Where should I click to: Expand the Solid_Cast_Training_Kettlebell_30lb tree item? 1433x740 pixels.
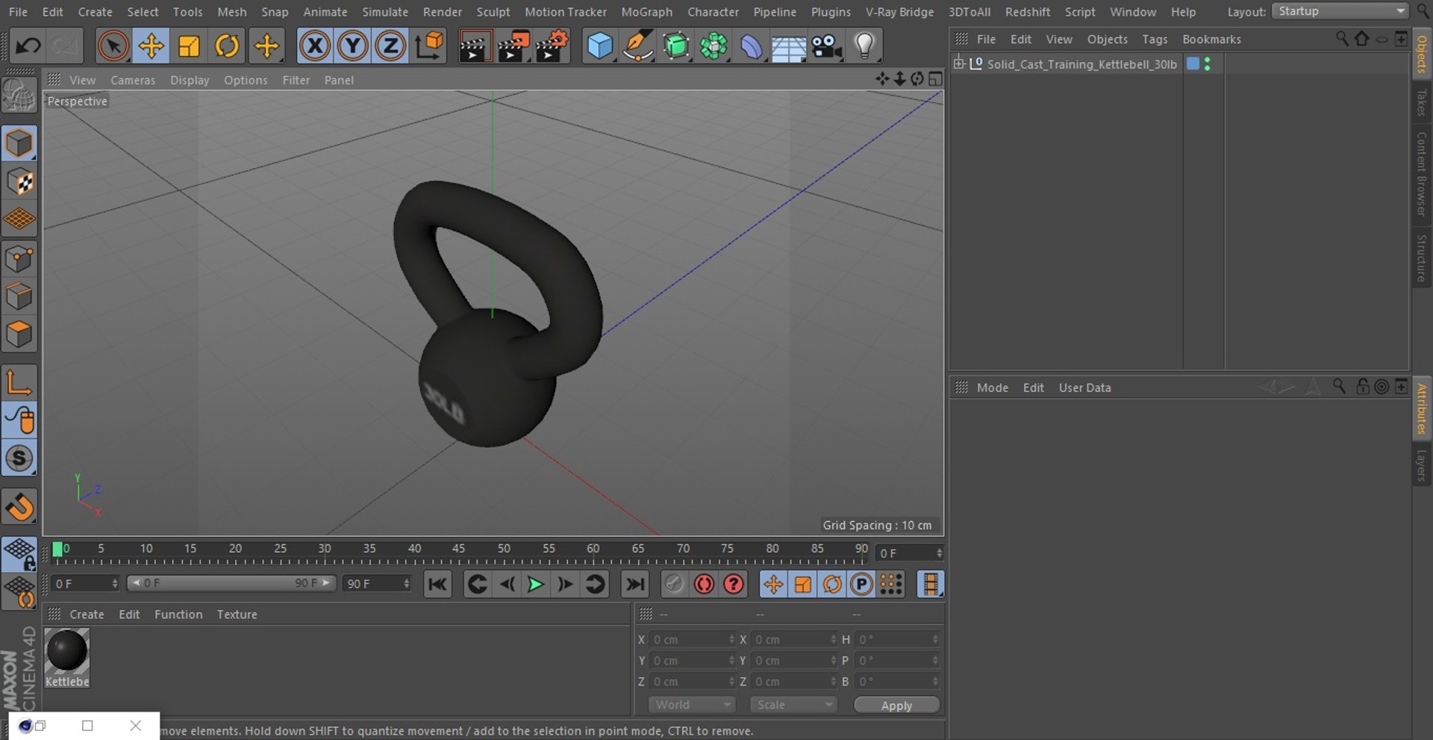point(959,63)
